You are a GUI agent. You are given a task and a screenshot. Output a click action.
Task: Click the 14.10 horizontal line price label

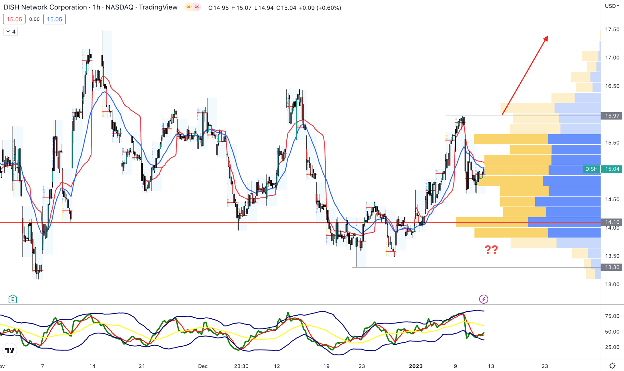pos(612,222)
